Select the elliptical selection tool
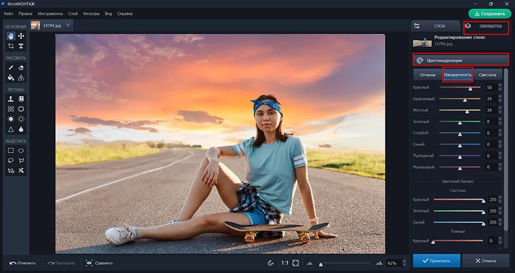This screenshot has height=273, width=515. coord(21,150)
